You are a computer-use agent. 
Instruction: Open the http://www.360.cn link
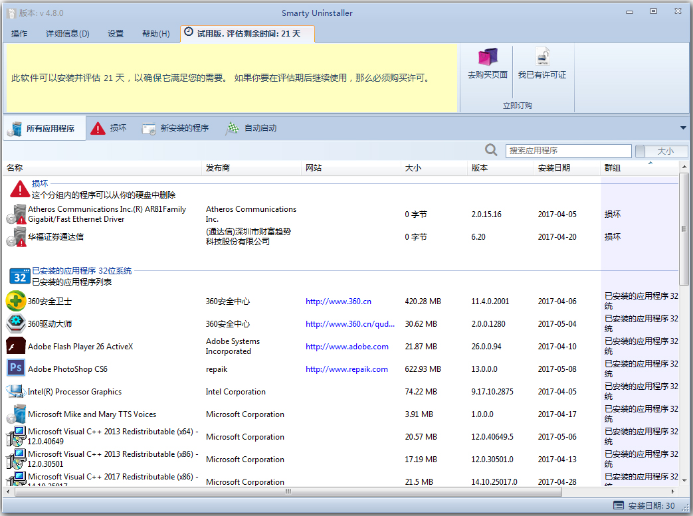pyautogui.click(x=339, y=301)
